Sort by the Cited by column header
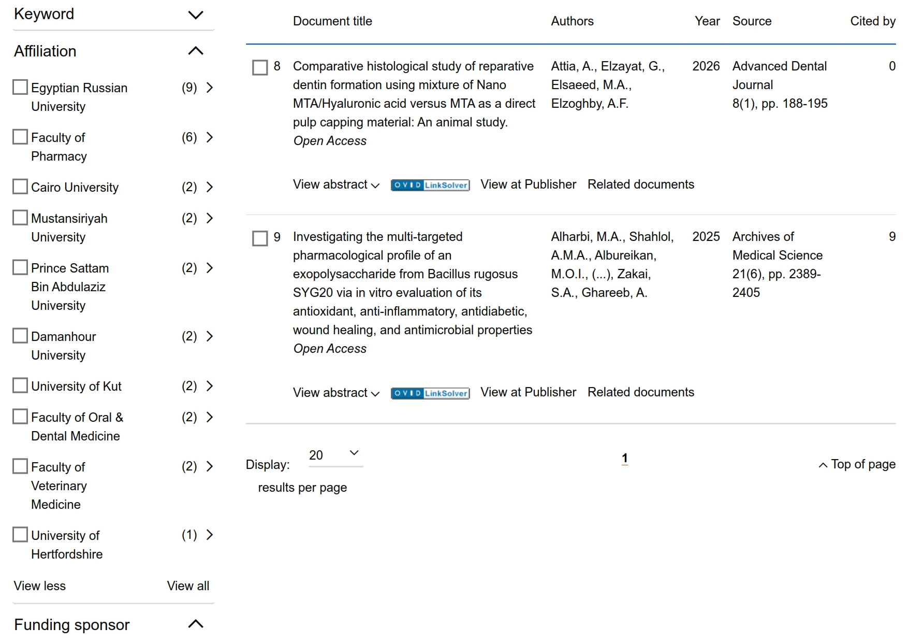This screenshot has height=642, width=908. click(x=872, y=21)
